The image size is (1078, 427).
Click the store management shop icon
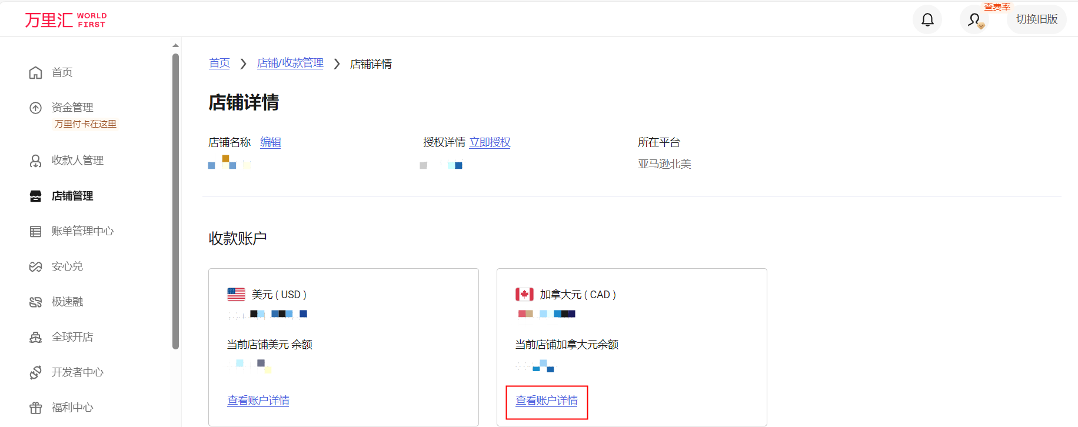coord(36,196)
